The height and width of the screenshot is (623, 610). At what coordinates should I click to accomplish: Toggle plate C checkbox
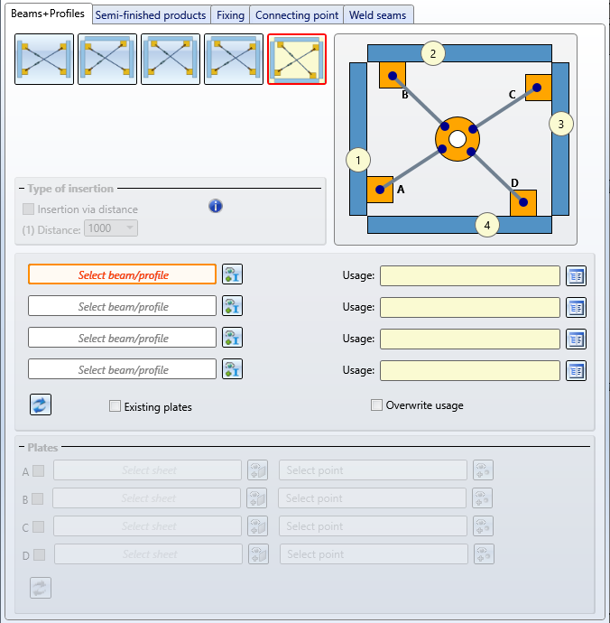tap(39, 527)
